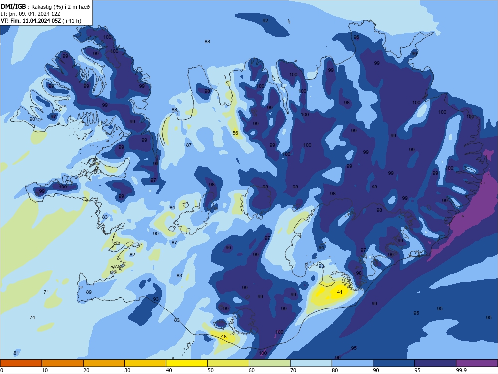Click the 'IT: þri. 09. 04. 2024 12Z' line
The width and height of the screenshot is (498, 374).
click(30, 14)
